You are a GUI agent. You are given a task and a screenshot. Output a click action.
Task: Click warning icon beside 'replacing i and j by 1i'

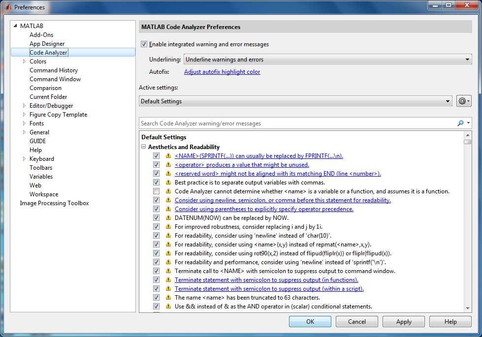click(x=168, y=226)
